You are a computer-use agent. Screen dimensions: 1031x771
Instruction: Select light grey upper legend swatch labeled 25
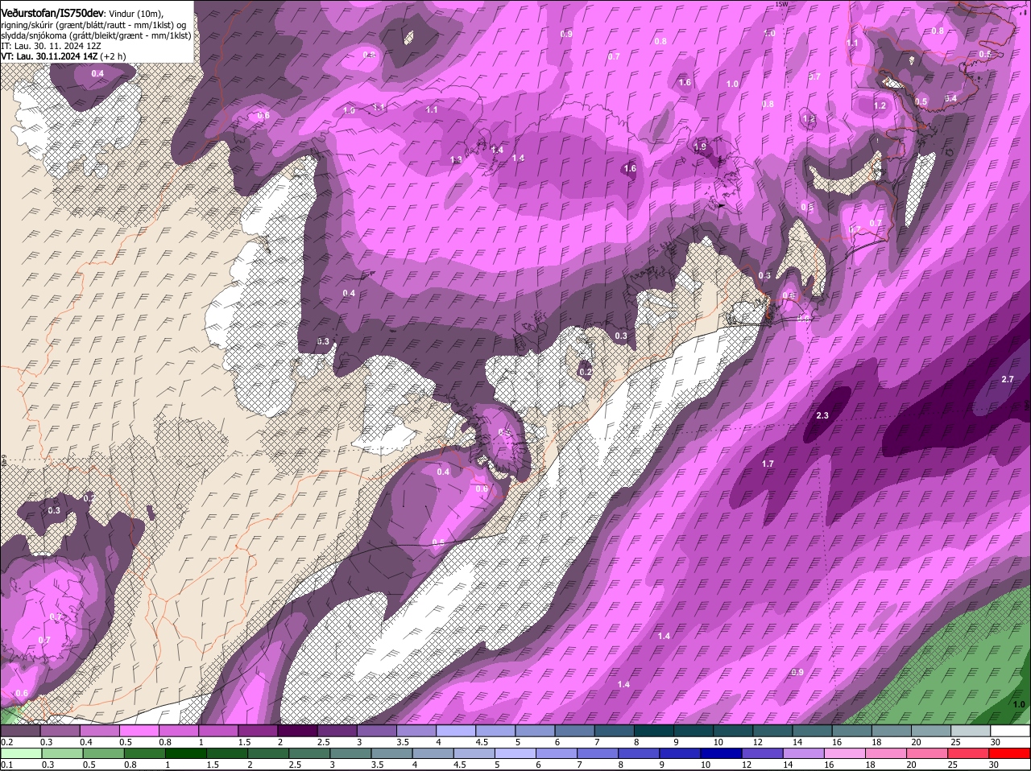[971, 731]
